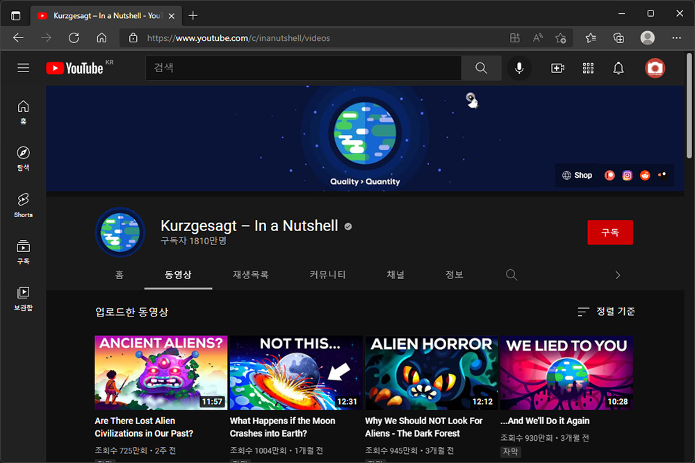Click the 자막 badge under '...And We'll Do it Again'

point(510,451)
